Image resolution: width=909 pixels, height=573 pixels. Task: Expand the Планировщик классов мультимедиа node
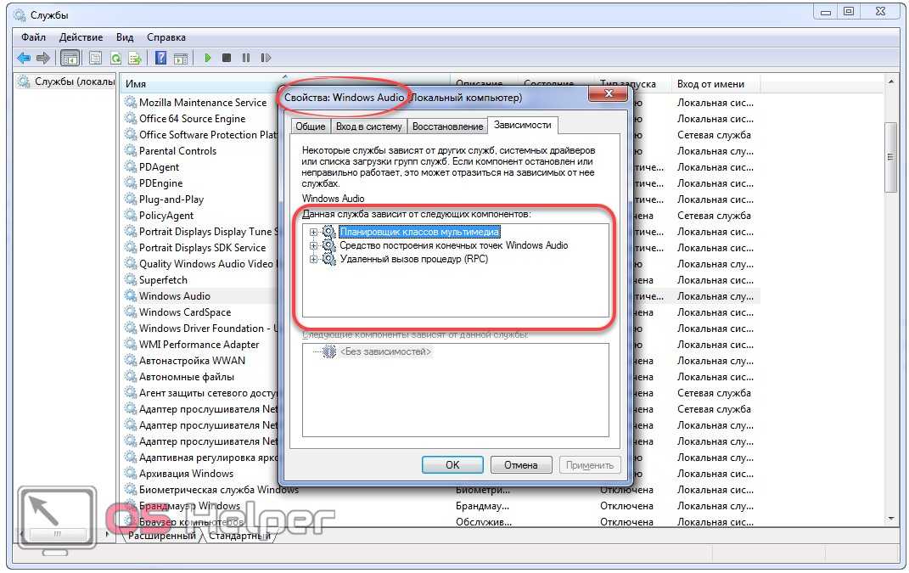pos(313,232)
